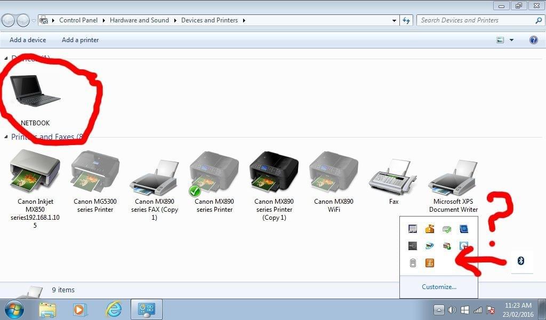Expand arrow after Devices and Printers breadcrumb

(x=244, y=21)
